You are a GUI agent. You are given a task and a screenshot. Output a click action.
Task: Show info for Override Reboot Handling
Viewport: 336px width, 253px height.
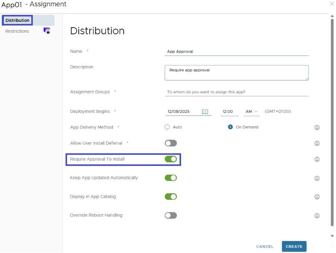(317, 216)
